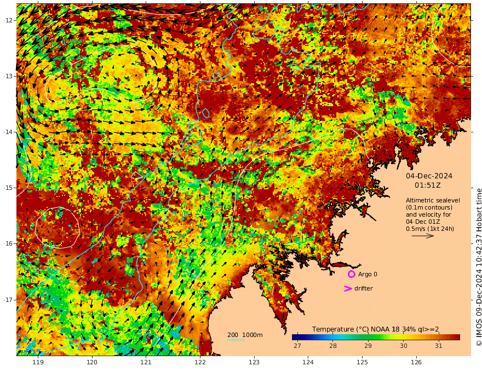Click the magenta drifter arrowhead symbol

tap(348, 288)
